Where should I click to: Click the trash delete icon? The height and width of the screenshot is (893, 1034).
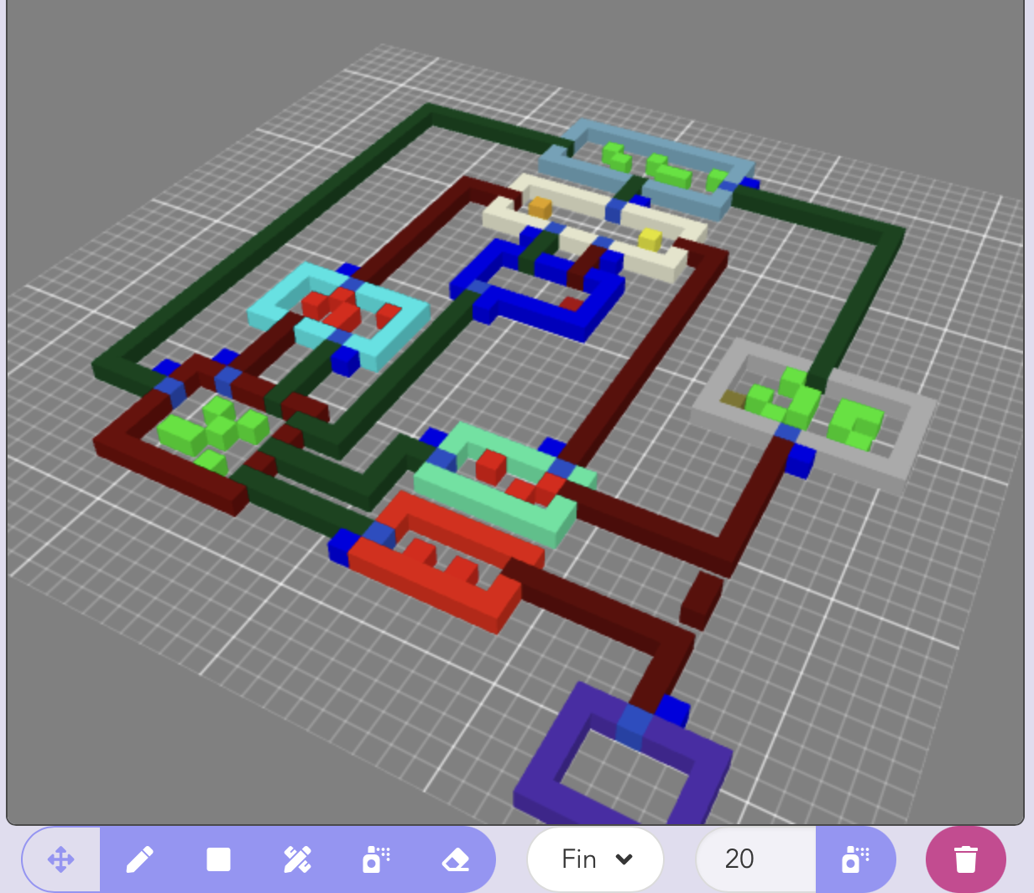tap(965, 859)
